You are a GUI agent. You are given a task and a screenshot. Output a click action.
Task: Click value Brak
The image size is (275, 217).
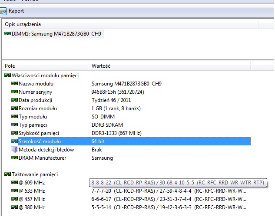coord(96,150)
